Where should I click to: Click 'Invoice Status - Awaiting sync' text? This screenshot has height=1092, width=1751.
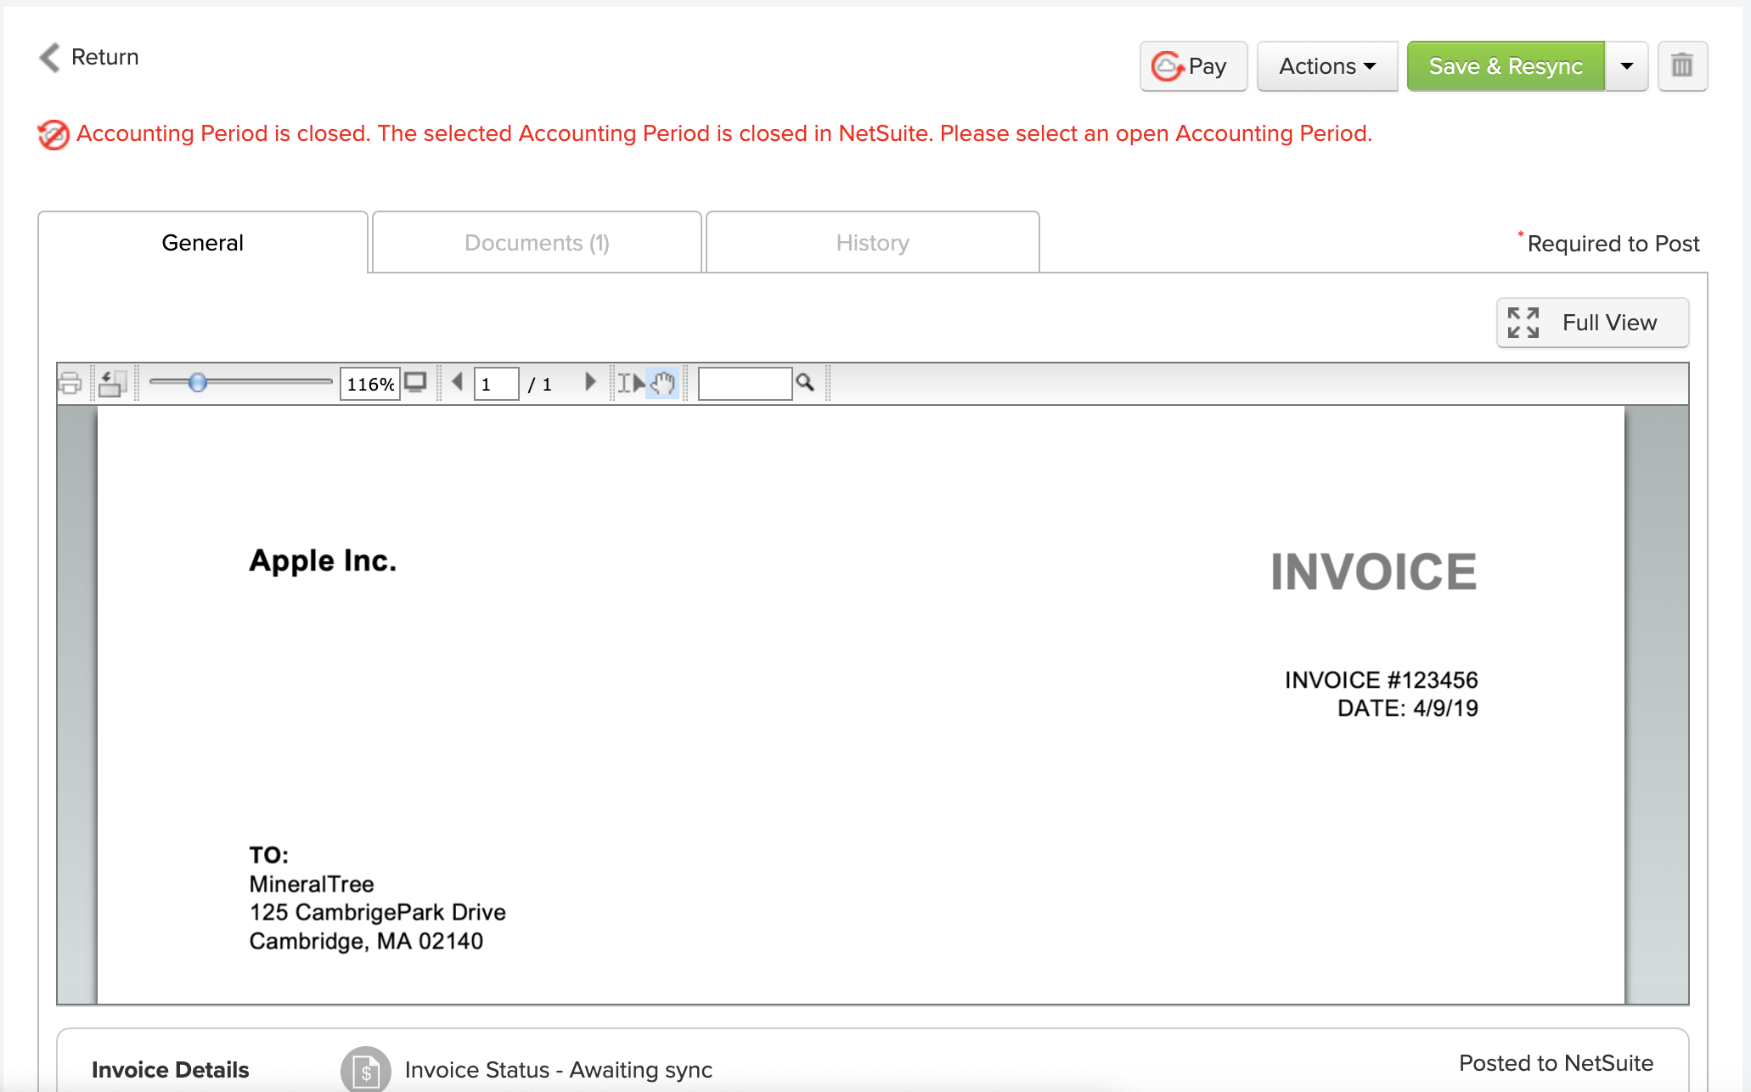pos(559,1070)
